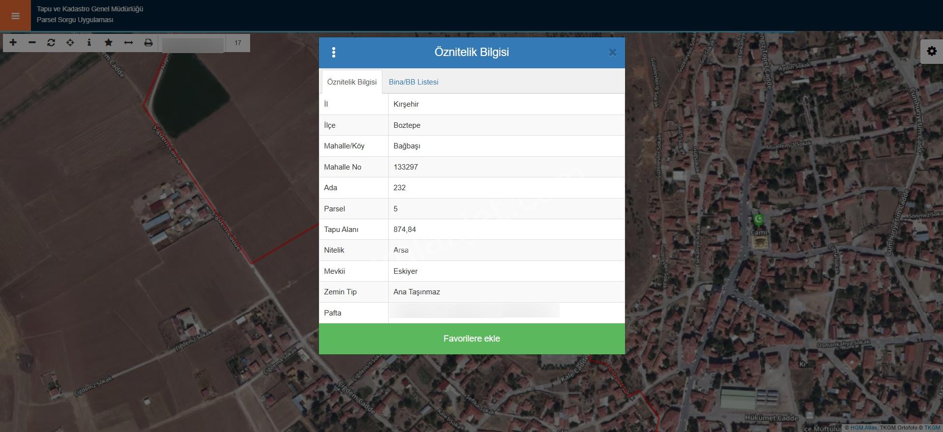
Task: Select the Kırşehir value cell
Action: (507, 104)
